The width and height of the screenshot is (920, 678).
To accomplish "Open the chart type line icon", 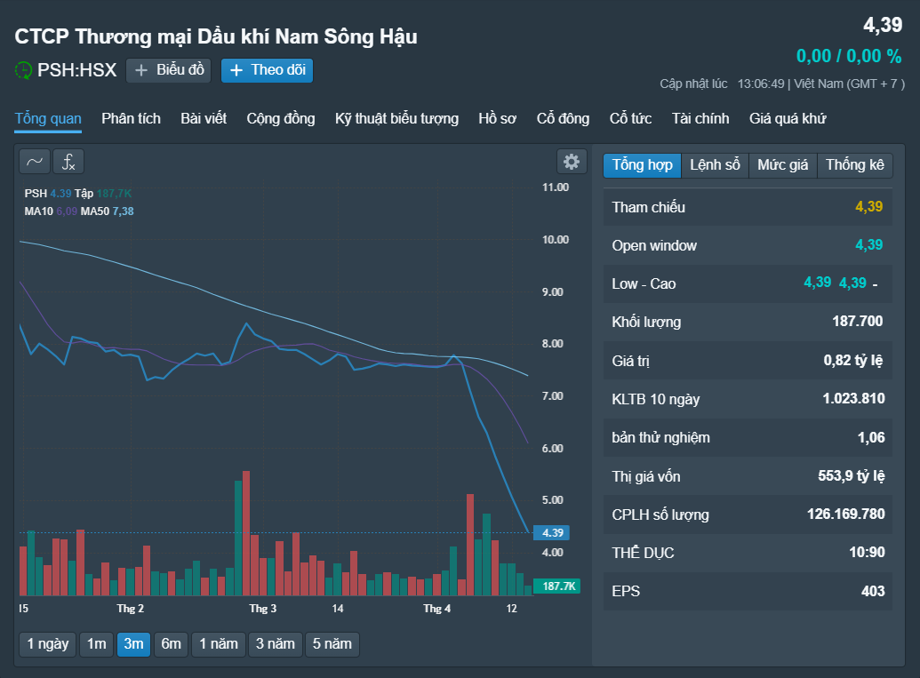I will click(x=35, y=162).
